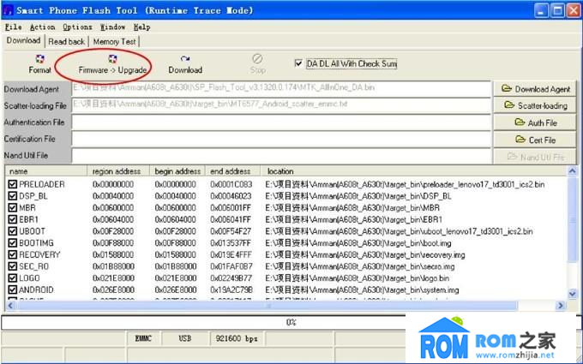Viewport: 583px width, 364px height.
Task: Switch to the Memory Test tab
Action: 114,41
